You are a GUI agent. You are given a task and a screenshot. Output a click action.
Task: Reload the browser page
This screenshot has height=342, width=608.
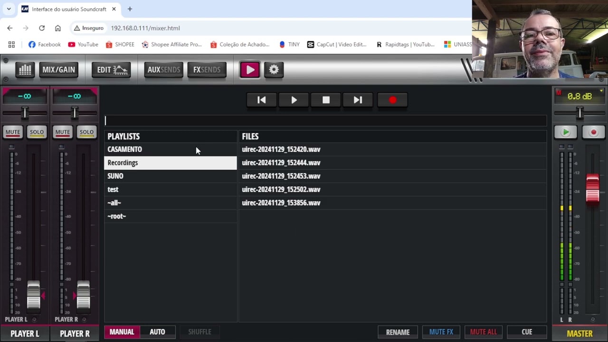click(42, 28)
